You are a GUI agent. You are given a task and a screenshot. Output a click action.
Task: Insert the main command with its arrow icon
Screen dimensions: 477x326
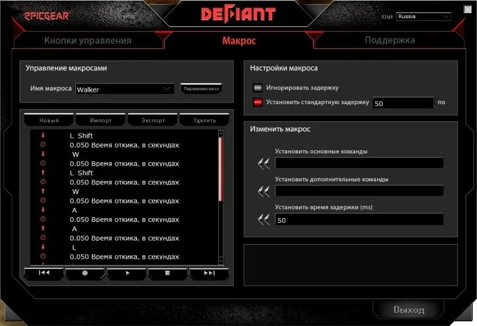pos(263,164)
